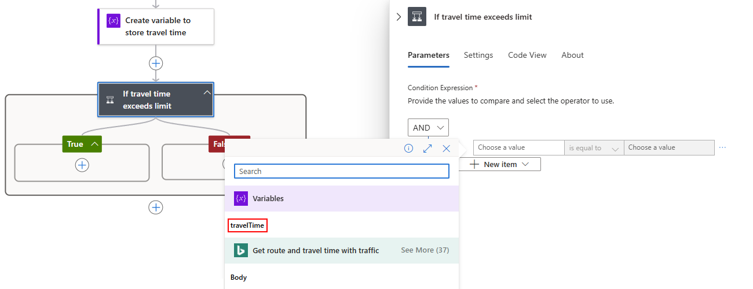This screenshot has height=289, width=753.
Task: Switch to the Code View tab
Action: coord(527,55)
